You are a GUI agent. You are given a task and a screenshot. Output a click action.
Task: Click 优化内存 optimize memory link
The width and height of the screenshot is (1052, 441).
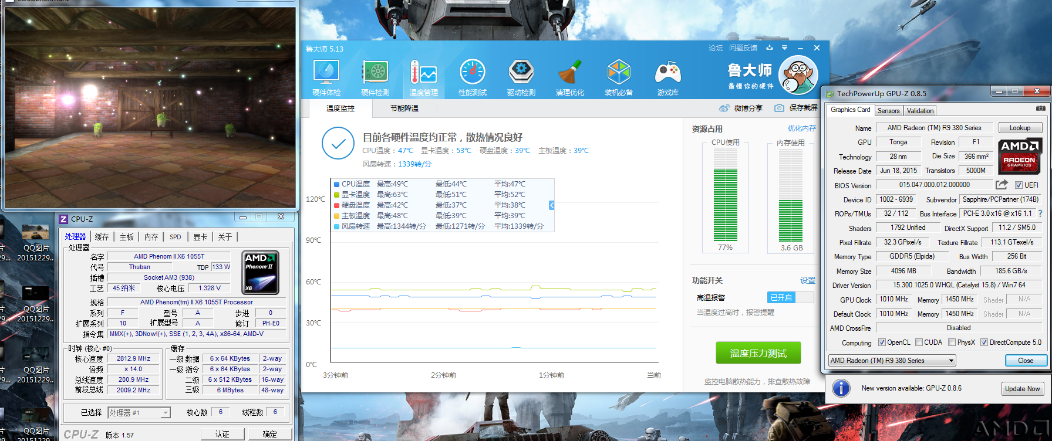point(801,128)
